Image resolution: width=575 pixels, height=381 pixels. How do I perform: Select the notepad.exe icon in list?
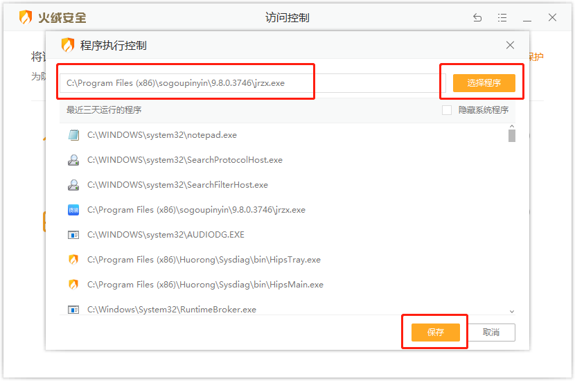click(73, 135)
